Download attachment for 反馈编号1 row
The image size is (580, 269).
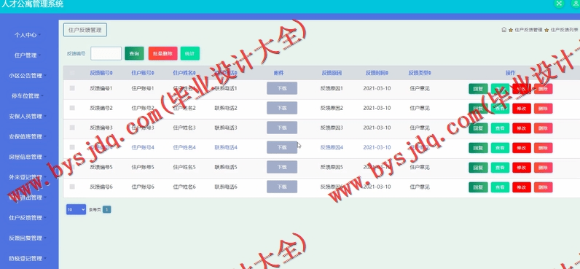282,88
